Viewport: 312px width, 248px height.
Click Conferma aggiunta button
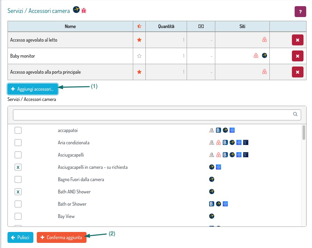[x=62, y=237]
